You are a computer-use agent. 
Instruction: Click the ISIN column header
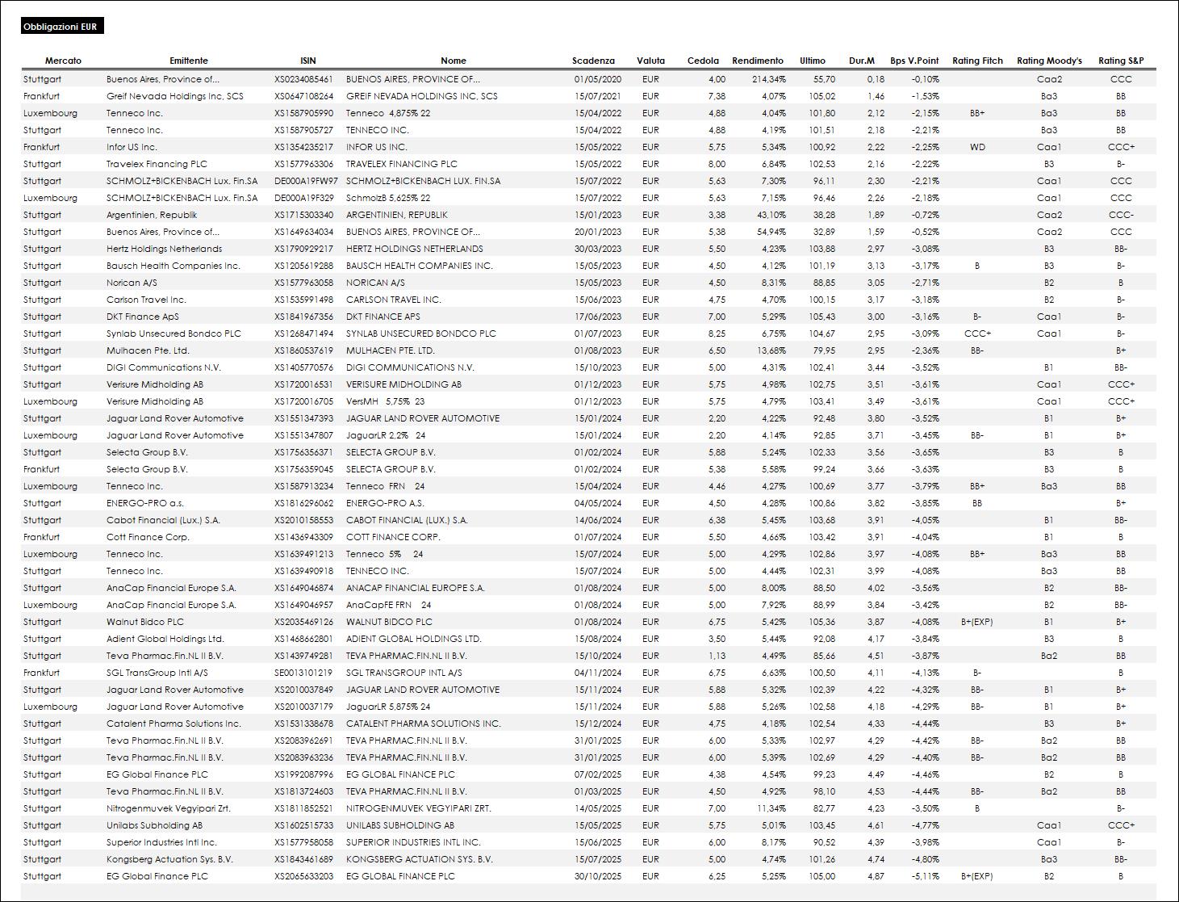pos(307,61)
